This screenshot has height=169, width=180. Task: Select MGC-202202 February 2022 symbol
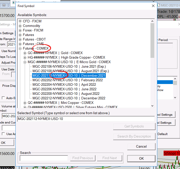pos(68,80)
